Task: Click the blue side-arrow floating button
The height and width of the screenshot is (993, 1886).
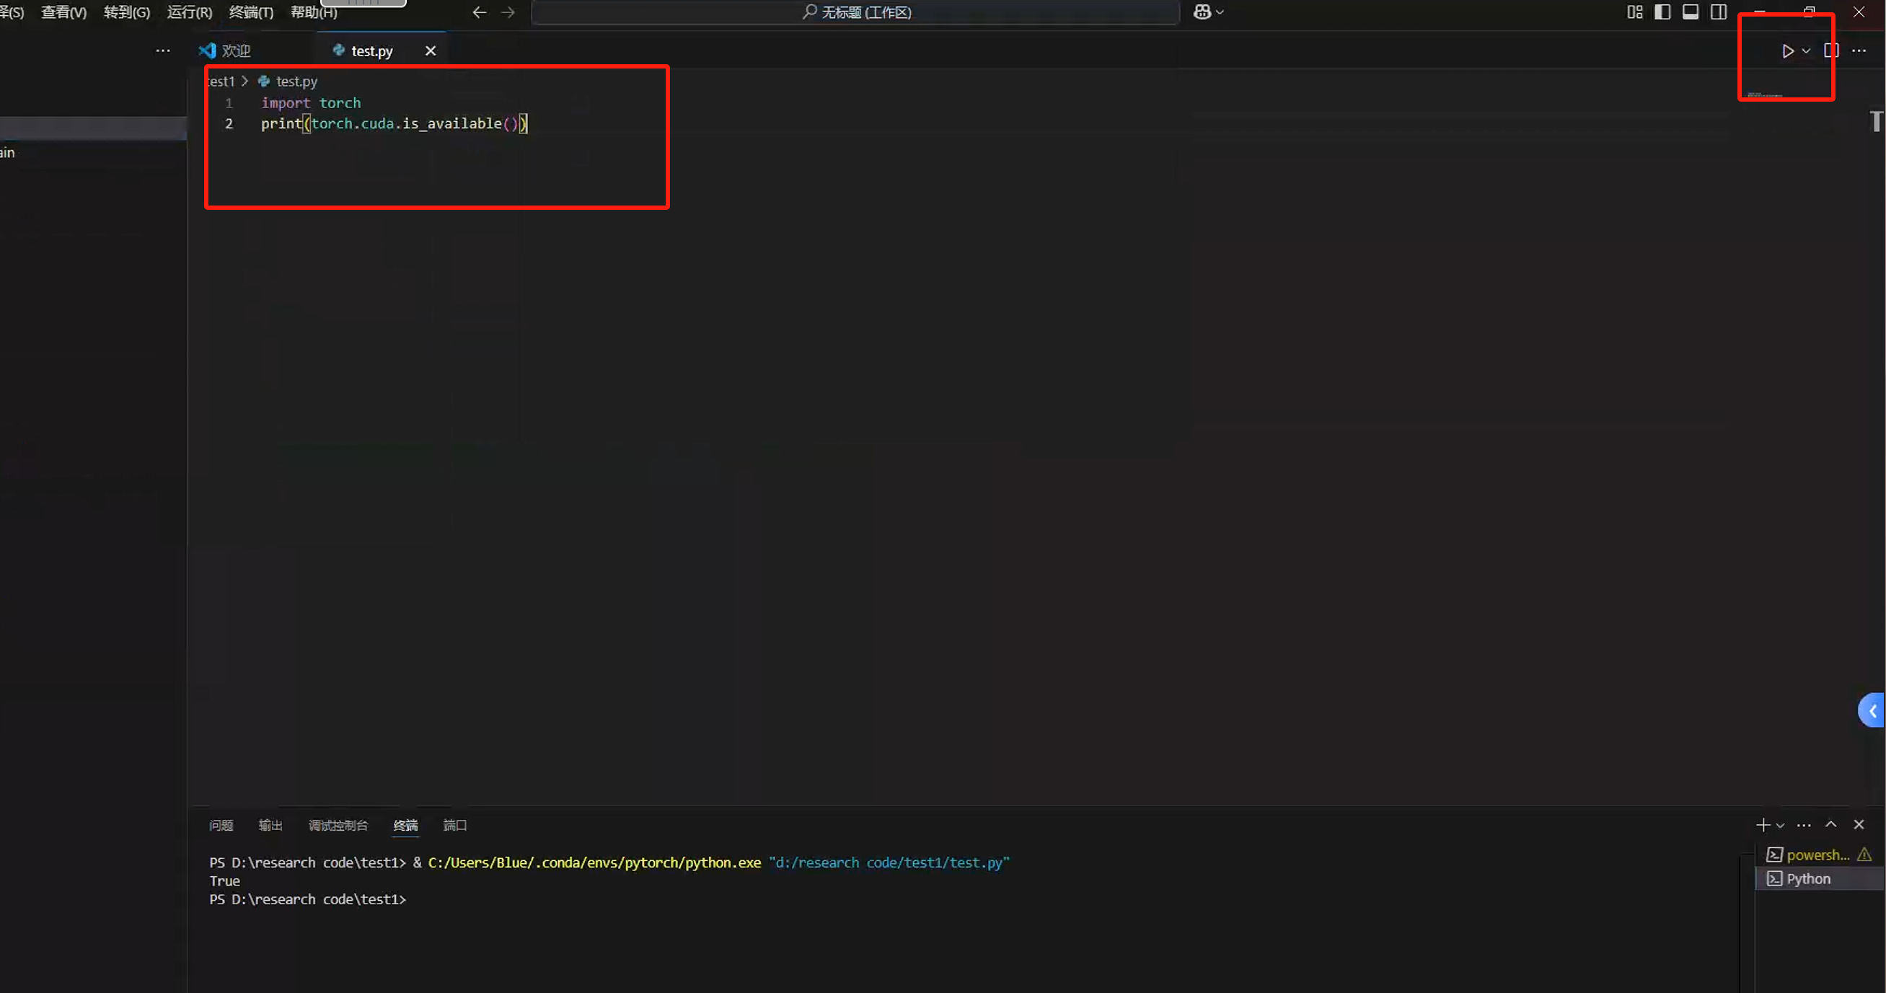Action: (1872, 710)
